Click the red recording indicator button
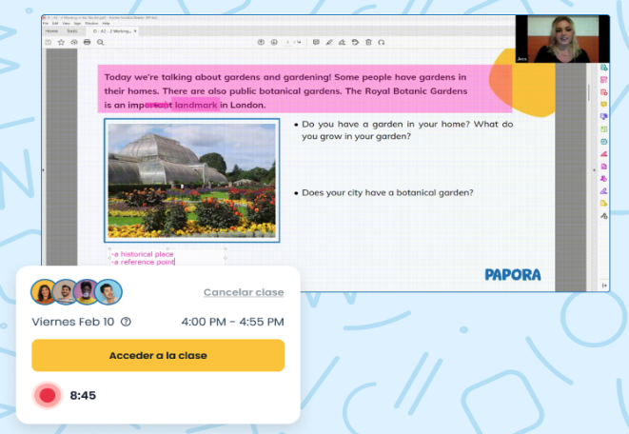629x434 pixels. (46, 395)
